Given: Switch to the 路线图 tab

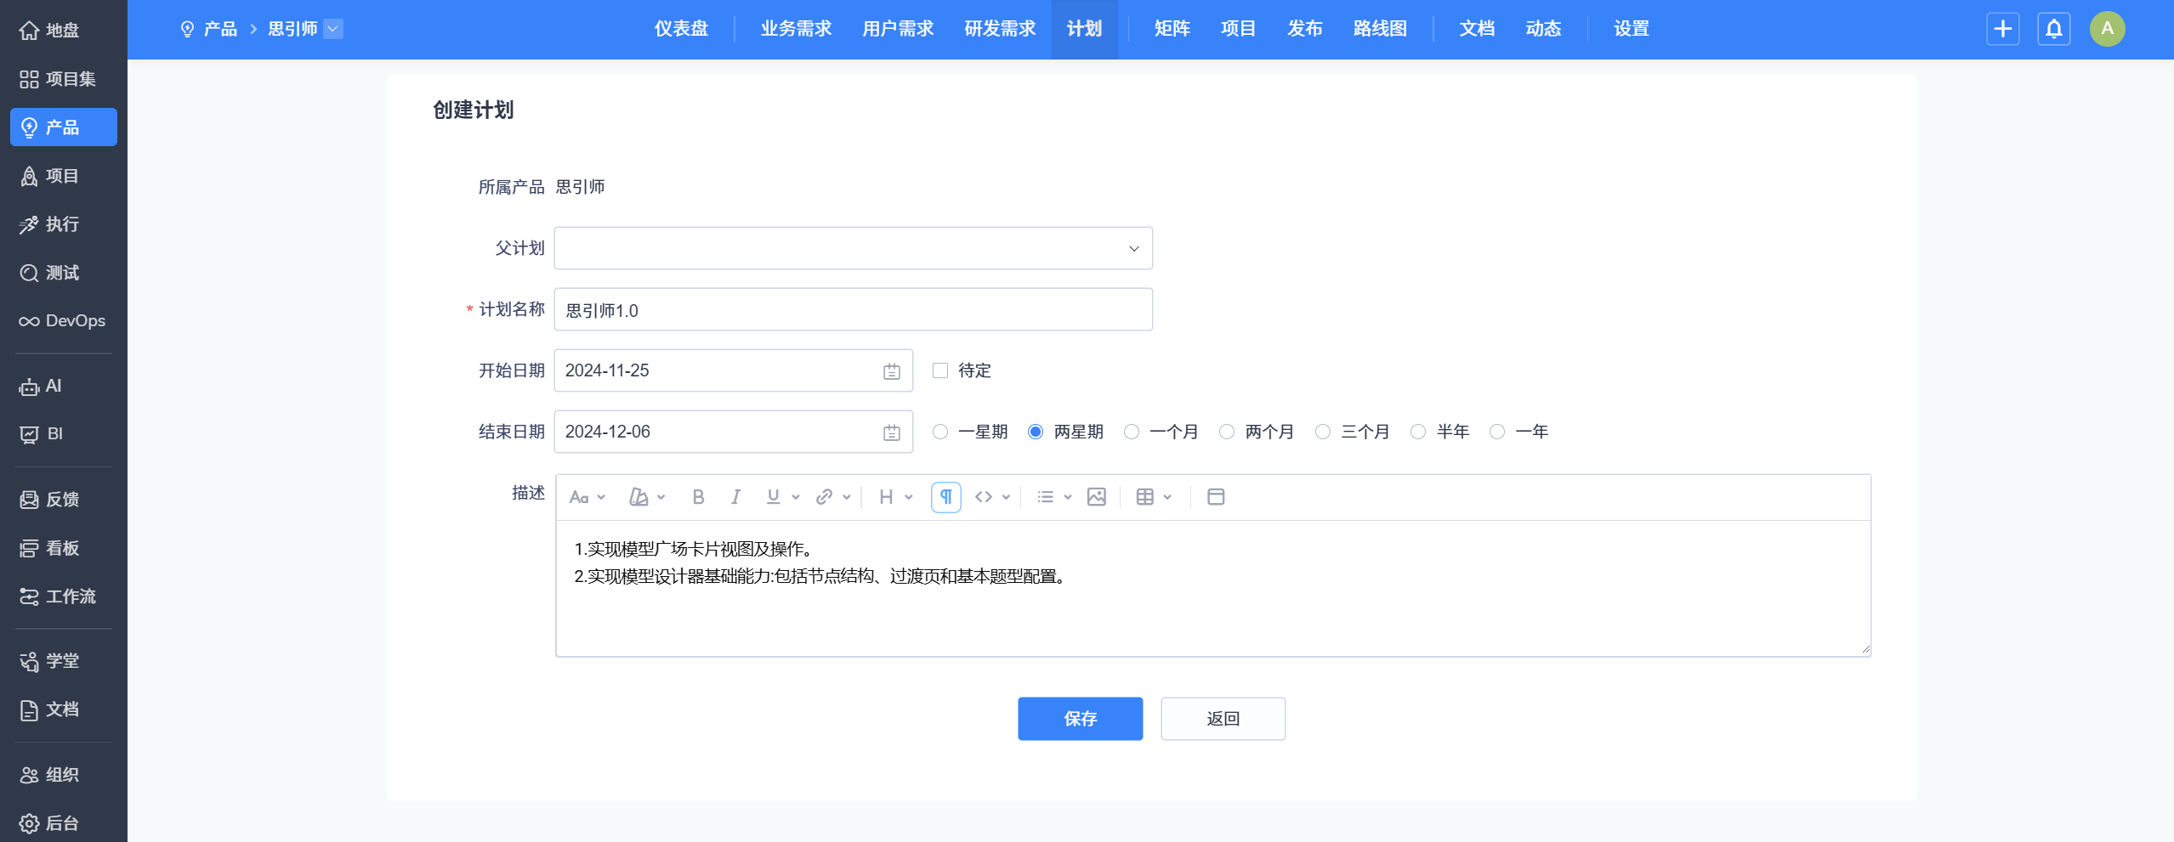Looking at the screenshot, I should [1380, 29].
